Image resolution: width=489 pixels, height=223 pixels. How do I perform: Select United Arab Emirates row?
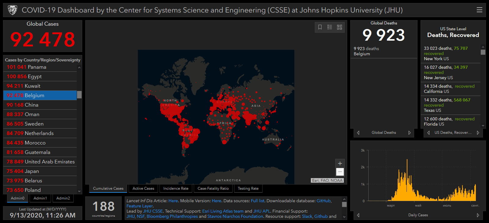pyautogui.click(x=40, y=162)
